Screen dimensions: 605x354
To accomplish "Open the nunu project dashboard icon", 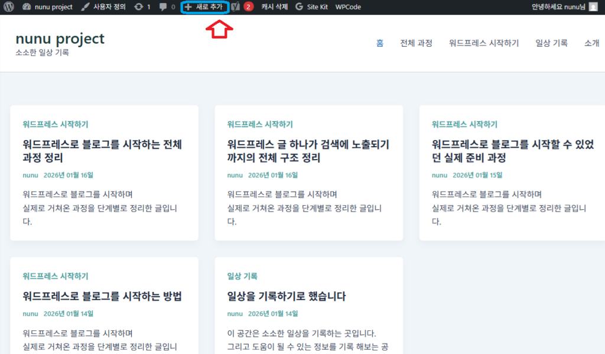I will (27, 7).
